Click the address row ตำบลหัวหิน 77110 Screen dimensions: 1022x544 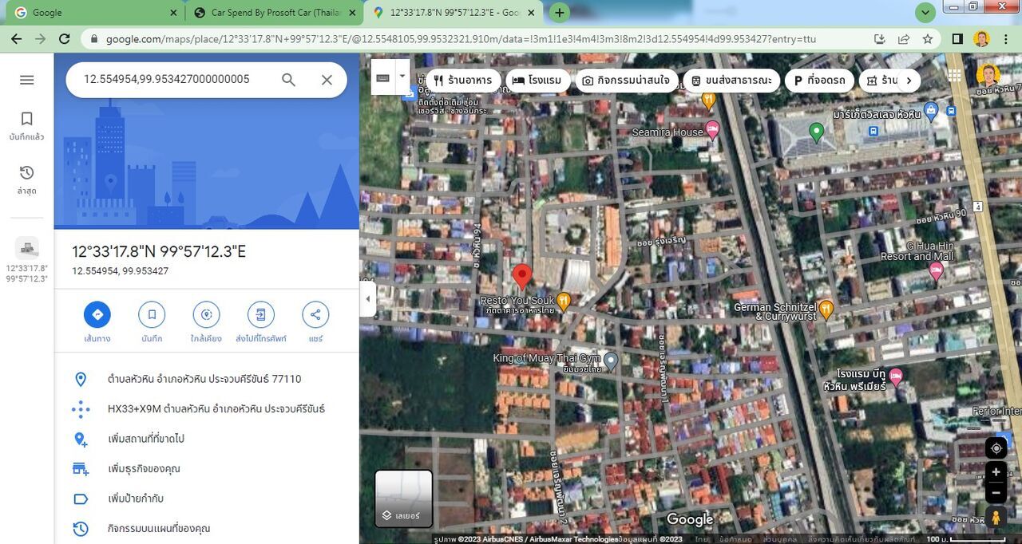click(x=207, y=379)
